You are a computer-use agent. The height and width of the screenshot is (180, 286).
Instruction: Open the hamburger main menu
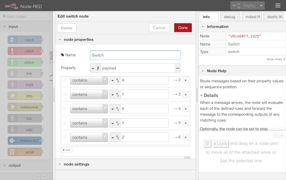[278, 6]
